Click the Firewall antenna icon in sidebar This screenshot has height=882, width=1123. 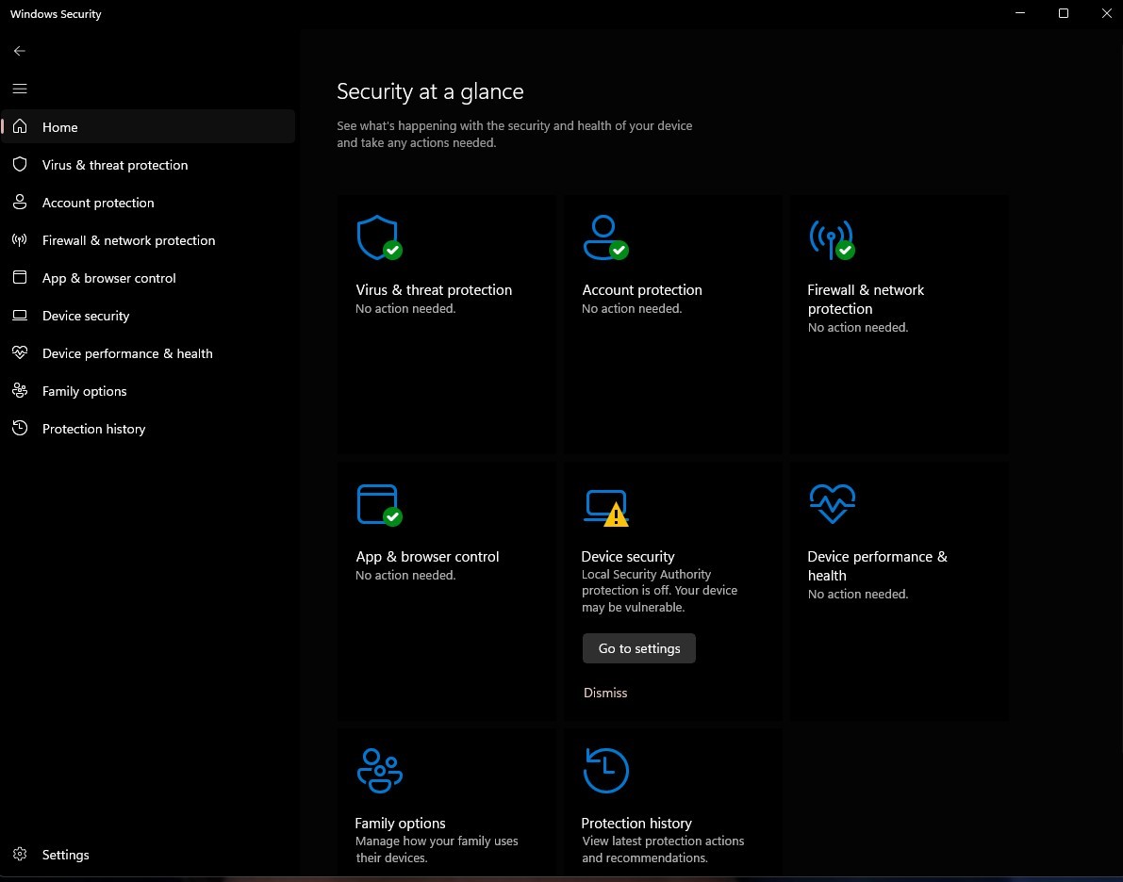[20, 240]
